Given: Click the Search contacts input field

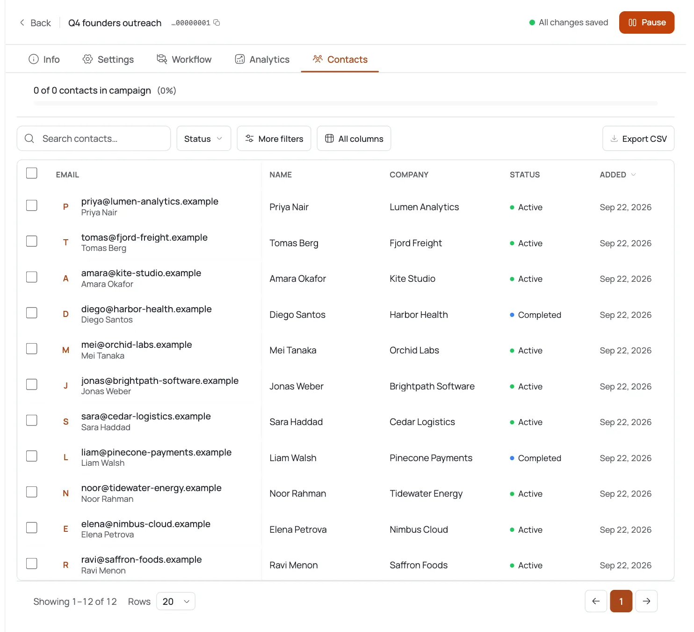Looking at the screenshot, I should [x=94, y=139].
